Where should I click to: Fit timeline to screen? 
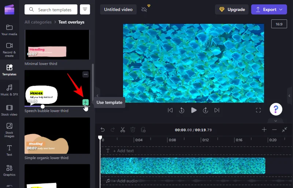tap(285, 129)
